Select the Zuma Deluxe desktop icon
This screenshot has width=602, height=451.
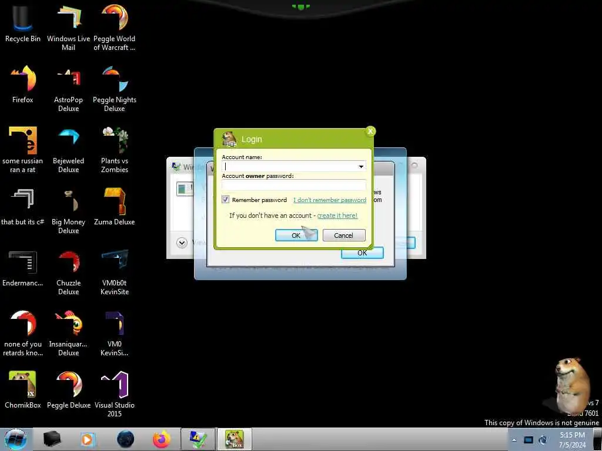[x=115, y=206]
